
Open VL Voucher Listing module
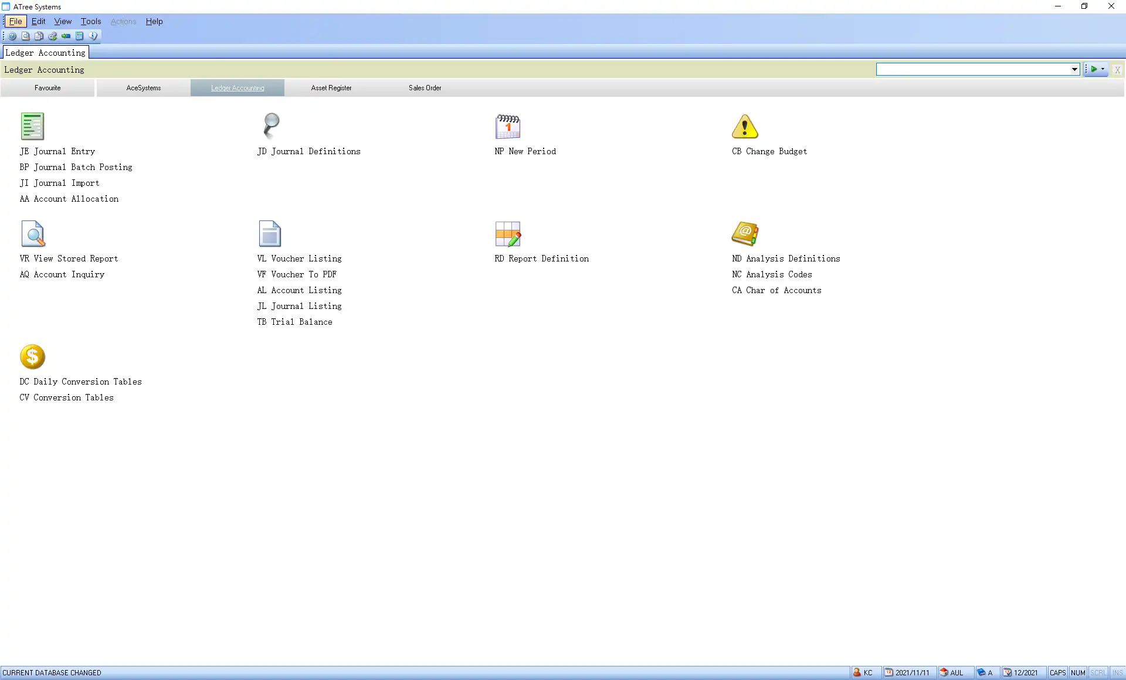coord(299,258)
